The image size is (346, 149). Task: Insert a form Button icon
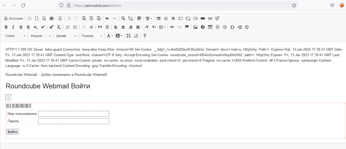point(203,18)
